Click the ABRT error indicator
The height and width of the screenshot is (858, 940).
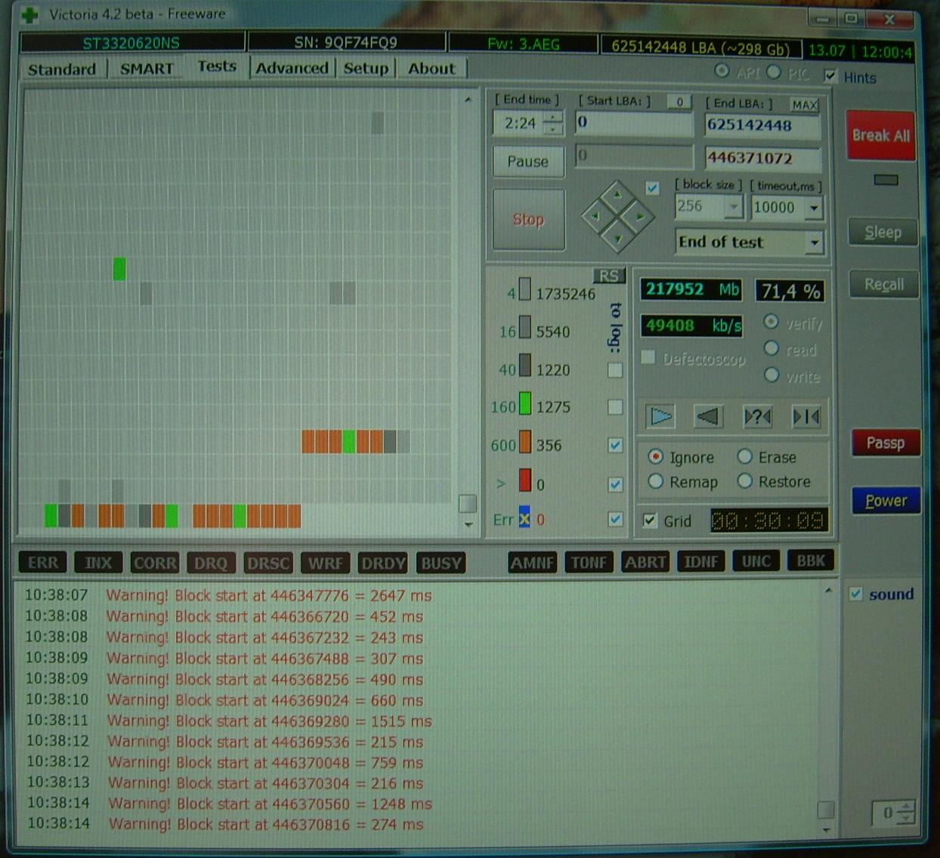(x=645, y=562)
